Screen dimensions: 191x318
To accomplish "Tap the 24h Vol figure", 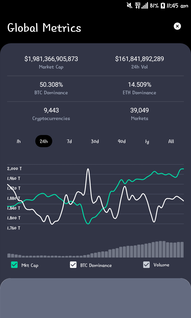I will 140,59.
